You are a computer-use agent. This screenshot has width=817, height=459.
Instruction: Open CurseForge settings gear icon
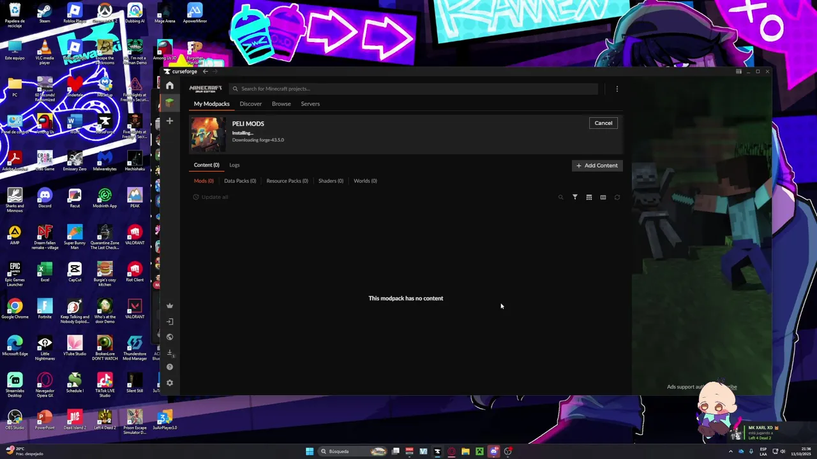pyautogui.click(x=170, y=383)
